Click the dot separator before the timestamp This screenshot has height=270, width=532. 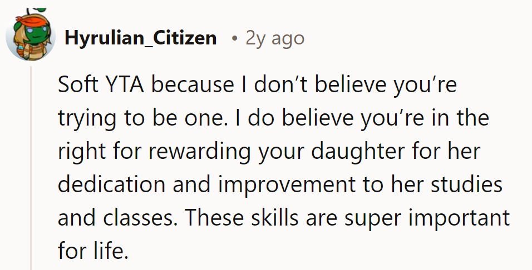[234, 39]
